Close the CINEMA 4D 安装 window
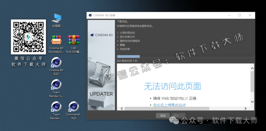 pyautogui.click(x=250, y=15)
